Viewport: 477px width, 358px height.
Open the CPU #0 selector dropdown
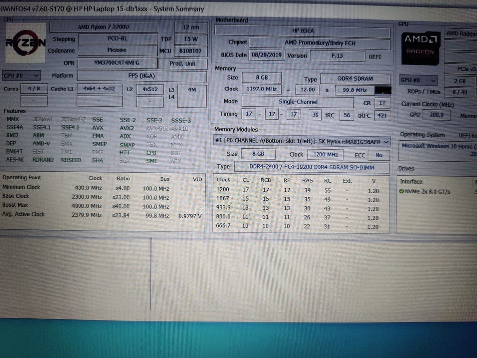pos(21,75)
